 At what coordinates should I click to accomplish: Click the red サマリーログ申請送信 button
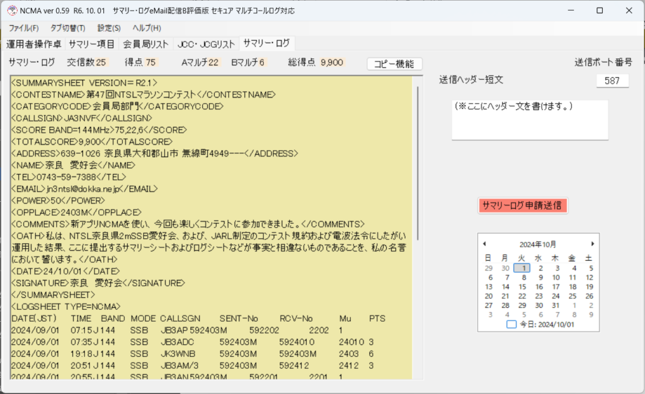coord(523,206)
